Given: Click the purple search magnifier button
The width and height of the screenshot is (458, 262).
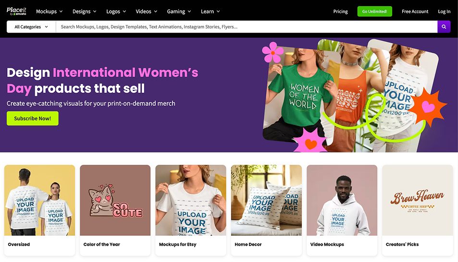Looking at the screenshot, I should pos(444,27).
